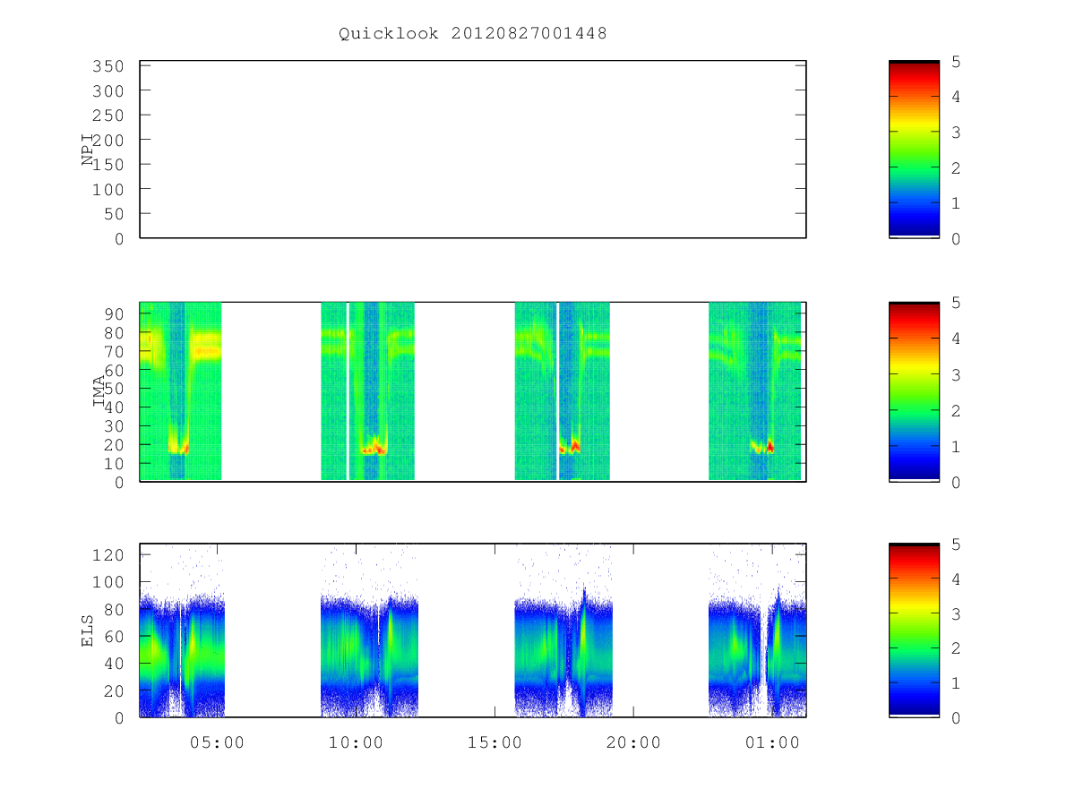Click the color bar beside the NPI panel
Image resolution: width=1075 pixels, height=806 pixels.
(x=914, y=150)
